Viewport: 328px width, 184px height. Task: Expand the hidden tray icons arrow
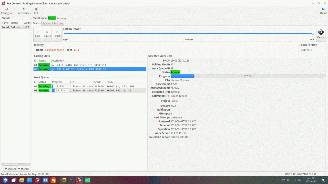coord(278,180)
